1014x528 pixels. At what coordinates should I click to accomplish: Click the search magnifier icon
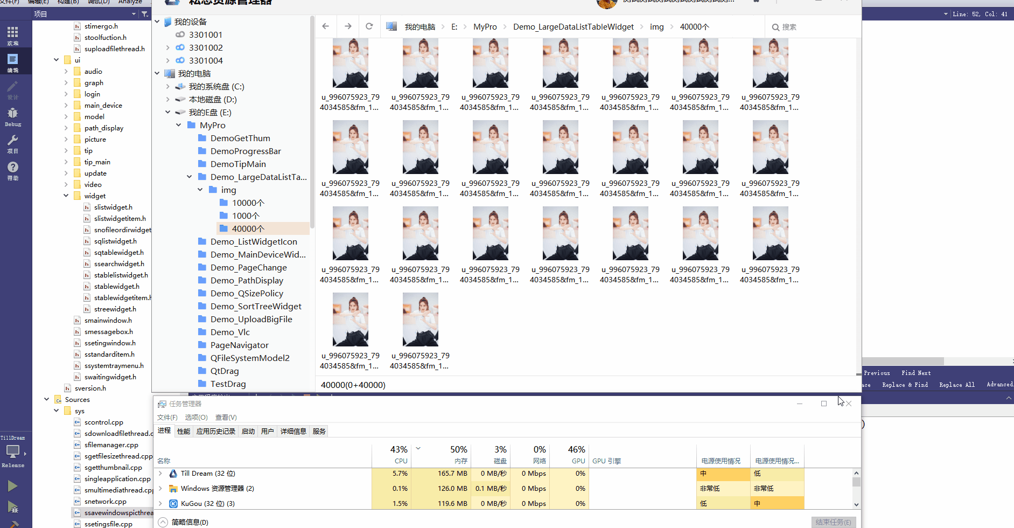click(x=775, y=27)
